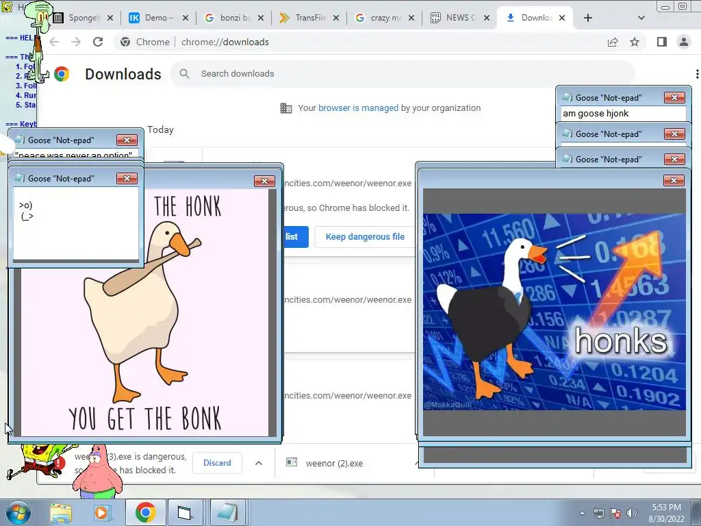
Task: Click the last weenor.exe download URL
Action: (x=348, y=396)
